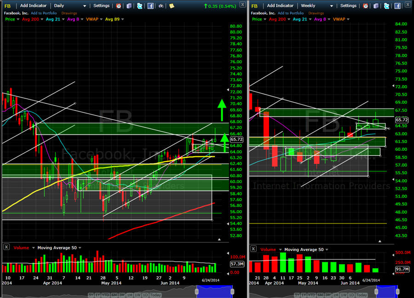Share Weekly chart via Twitter icon

pos(386,6)
